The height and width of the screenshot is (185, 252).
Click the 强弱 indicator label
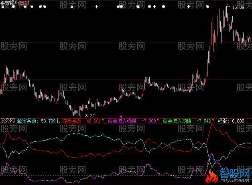click(x=222, y=121)
